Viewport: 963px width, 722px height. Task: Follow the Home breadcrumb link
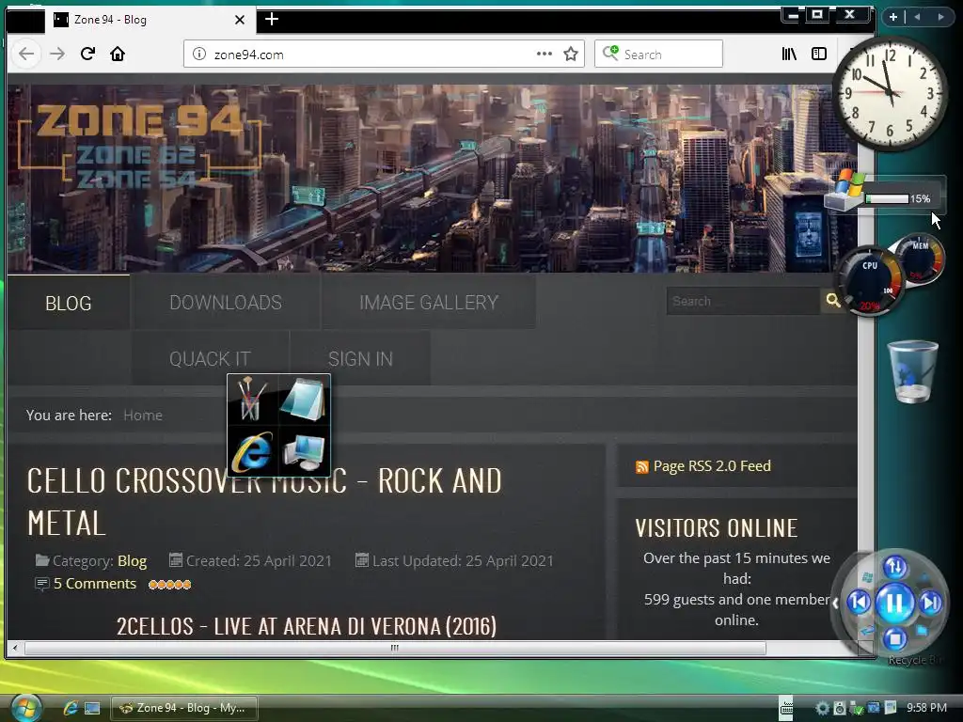143,415
